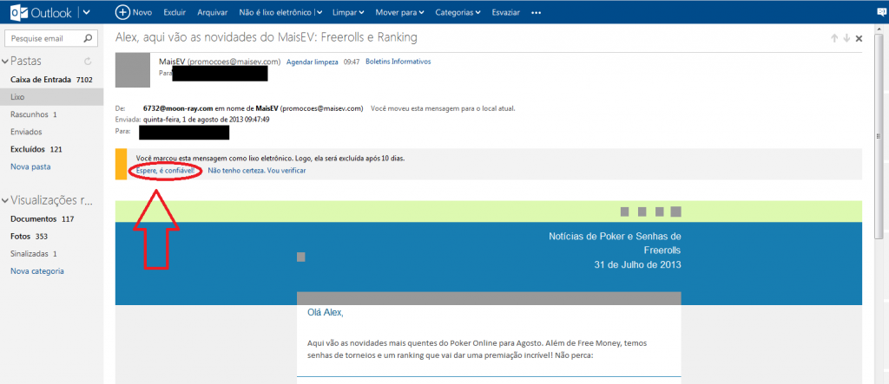Open the more options ellipsis menu
The image size is (889, 384).
click(x=537, y=12)
